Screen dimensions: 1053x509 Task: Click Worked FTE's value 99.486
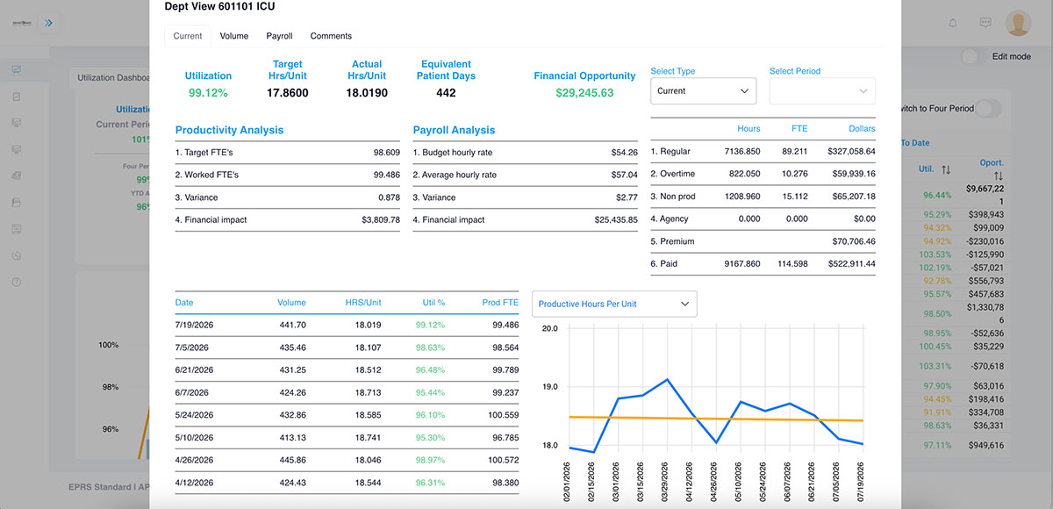[386, 175]
